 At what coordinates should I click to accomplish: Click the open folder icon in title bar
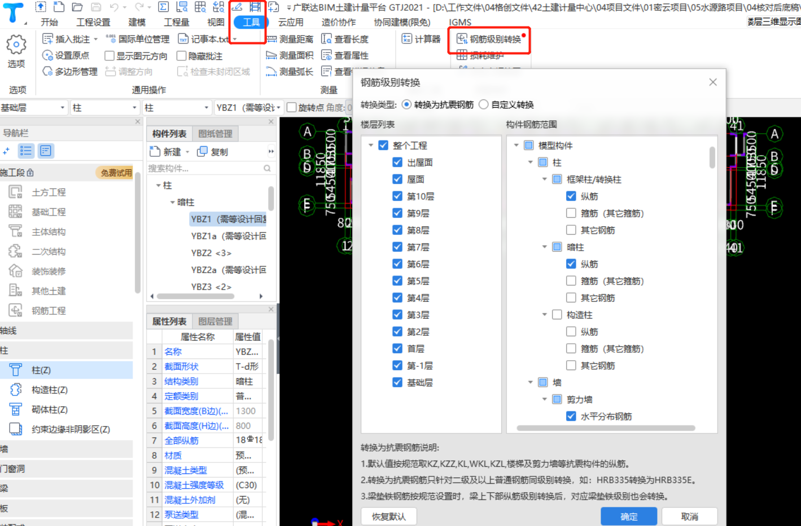tap(77, 7)
